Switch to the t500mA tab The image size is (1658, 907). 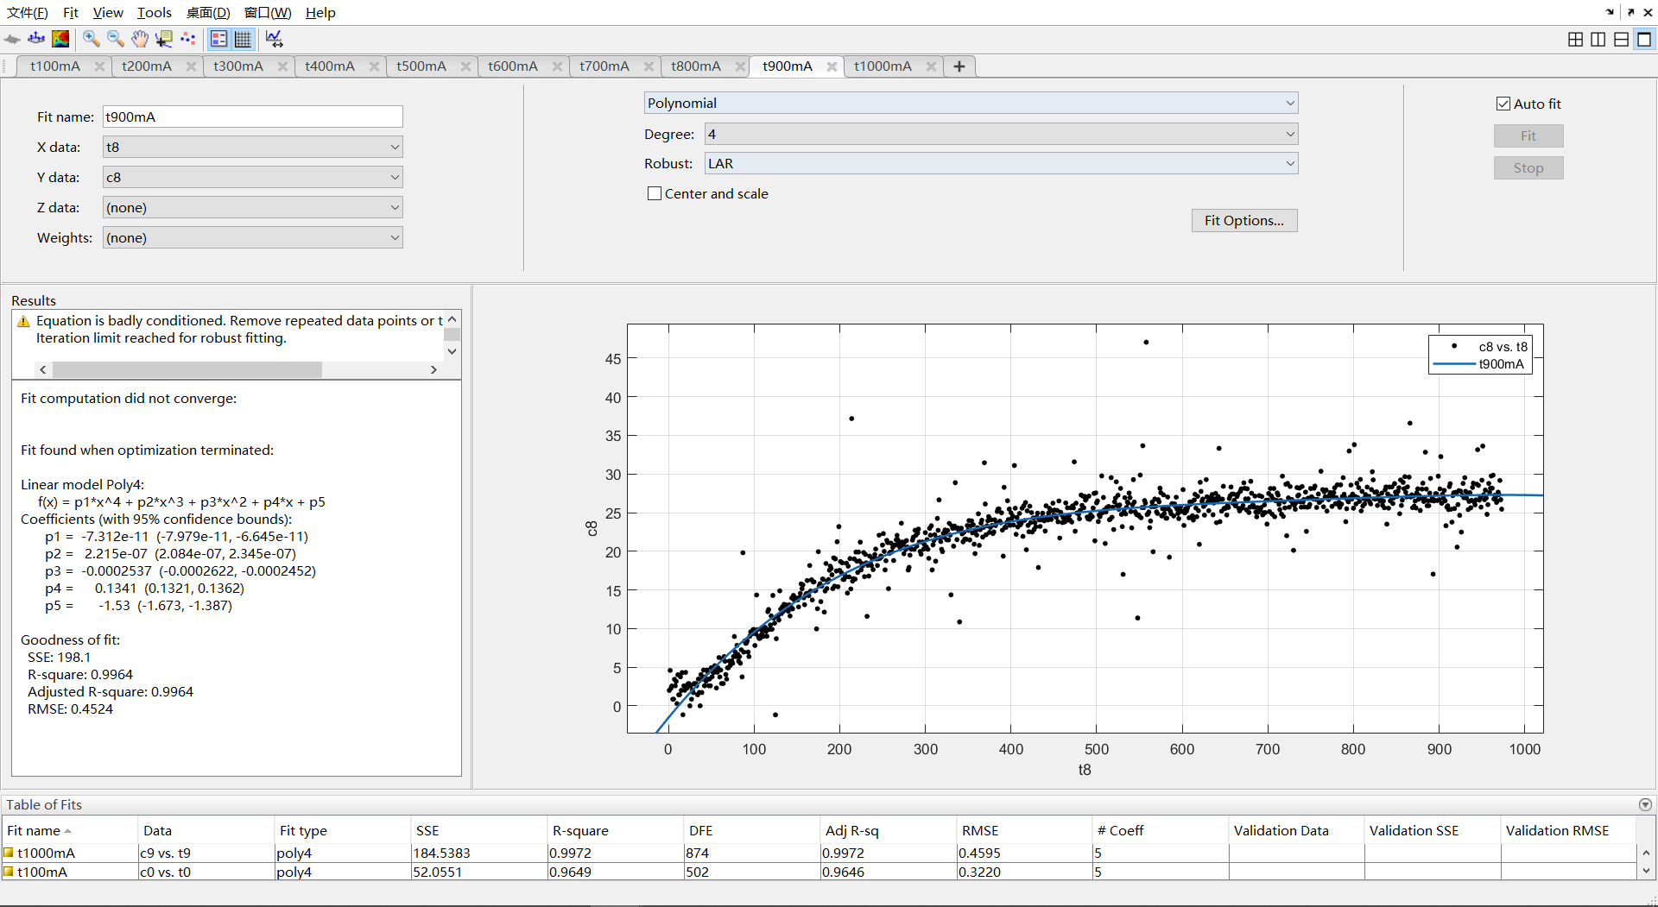click(x=421, y=66)
